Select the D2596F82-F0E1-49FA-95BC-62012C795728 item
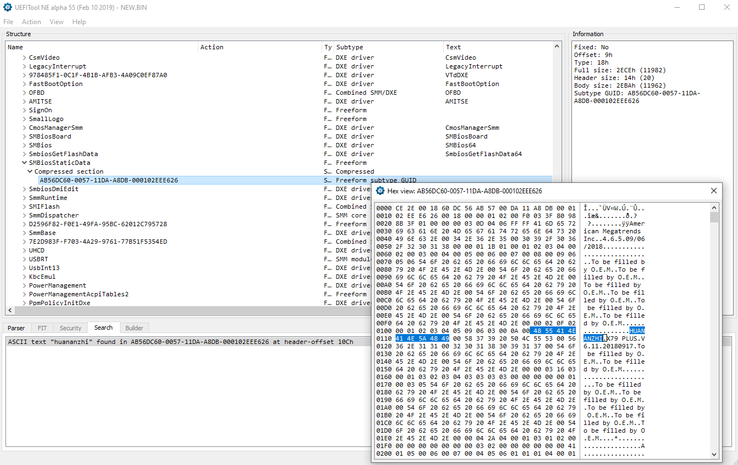738x465 pixels. [x=98, y=224]
